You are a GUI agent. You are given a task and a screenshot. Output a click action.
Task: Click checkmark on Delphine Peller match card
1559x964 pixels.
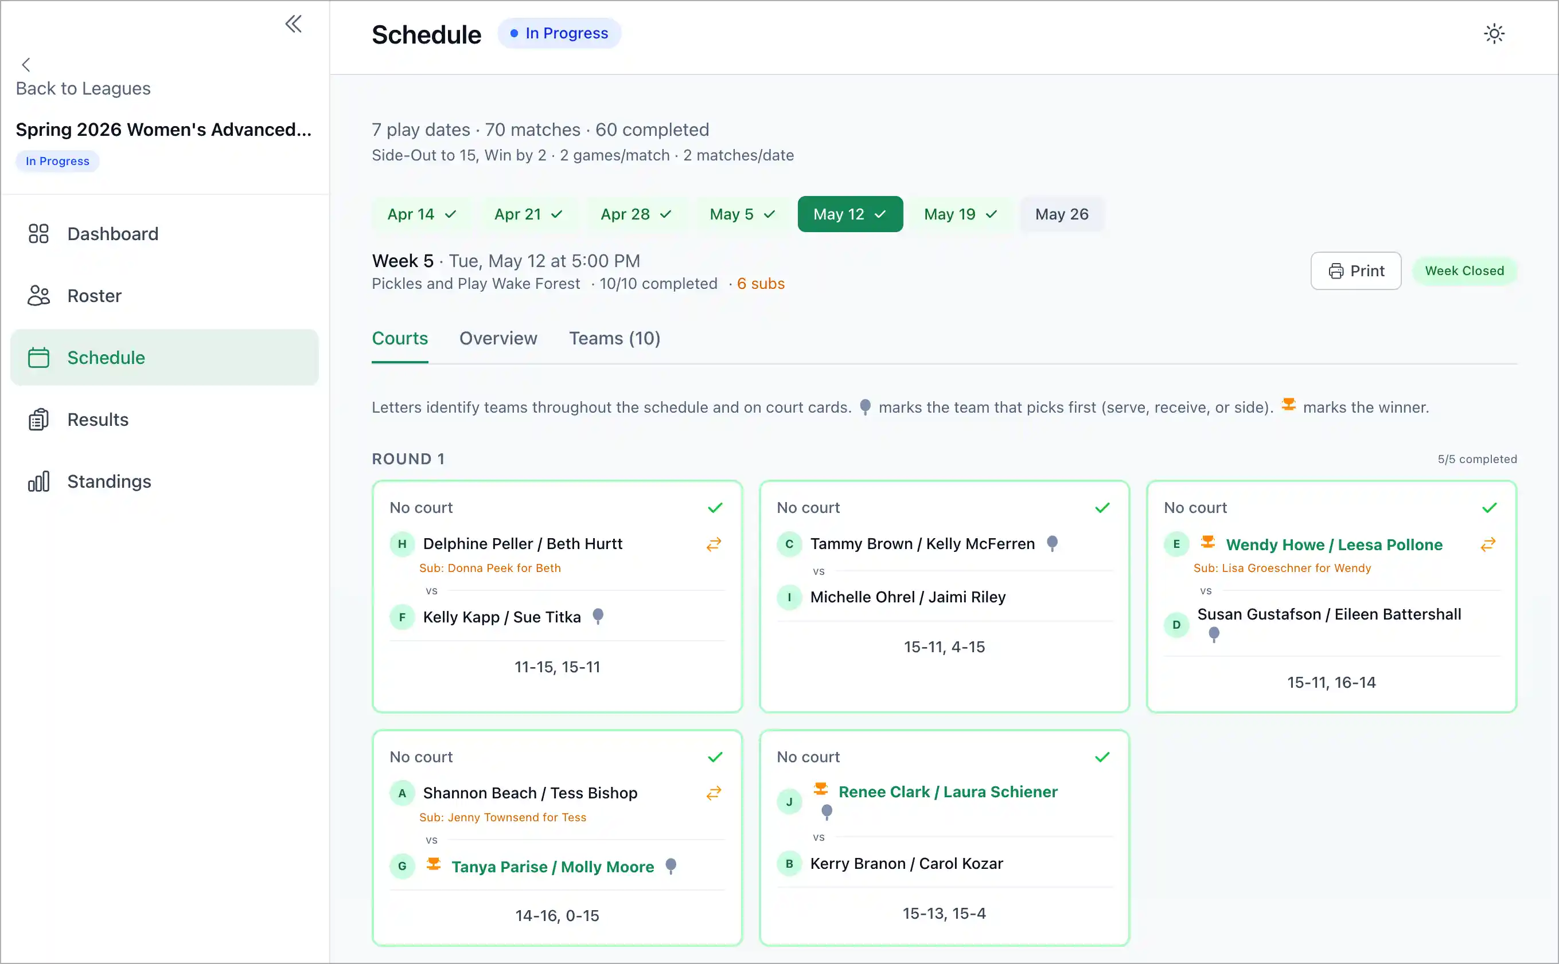point(715,507)
